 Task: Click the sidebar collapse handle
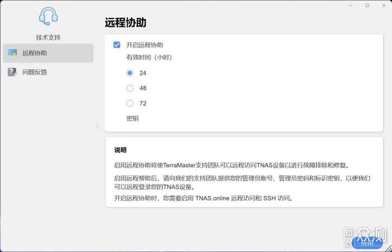pos(97,126)
